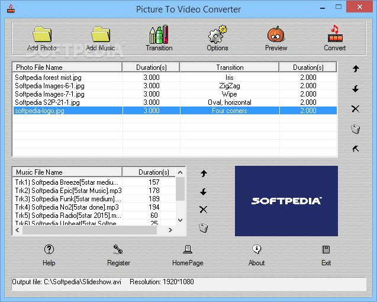Select Softpedia Images-6-1.jpg row
This screenshot has width=377, height=302.
pyautogui.click(x=175, y=86)
